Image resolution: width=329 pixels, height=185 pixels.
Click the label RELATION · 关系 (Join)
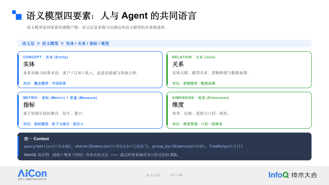click(194, 57)
